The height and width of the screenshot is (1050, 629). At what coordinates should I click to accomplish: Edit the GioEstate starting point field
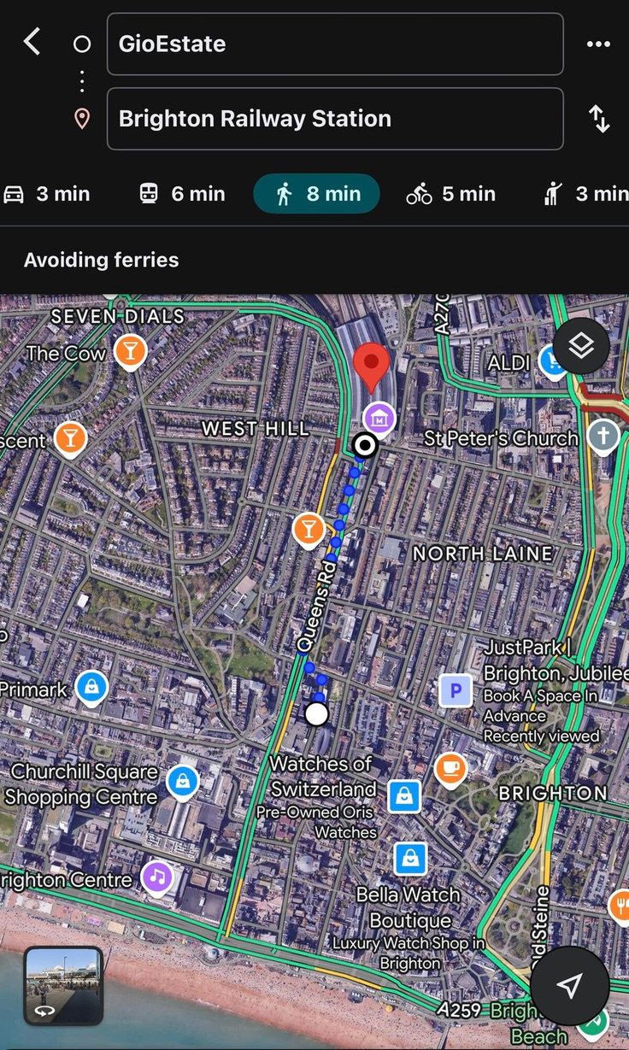point(334,44)
